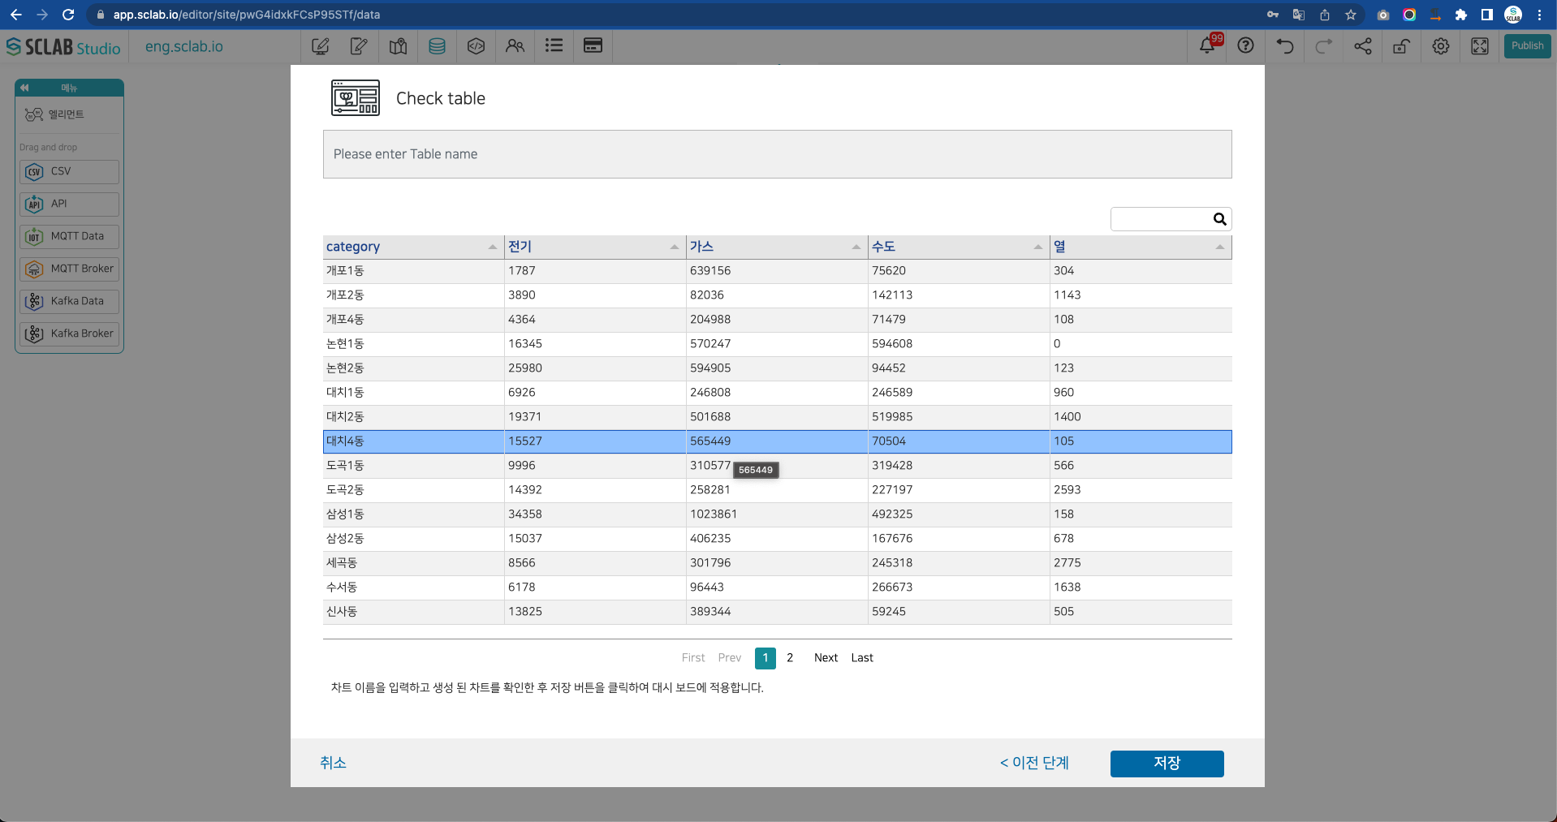Go back with browser back arrow

[x=15, y=15]
